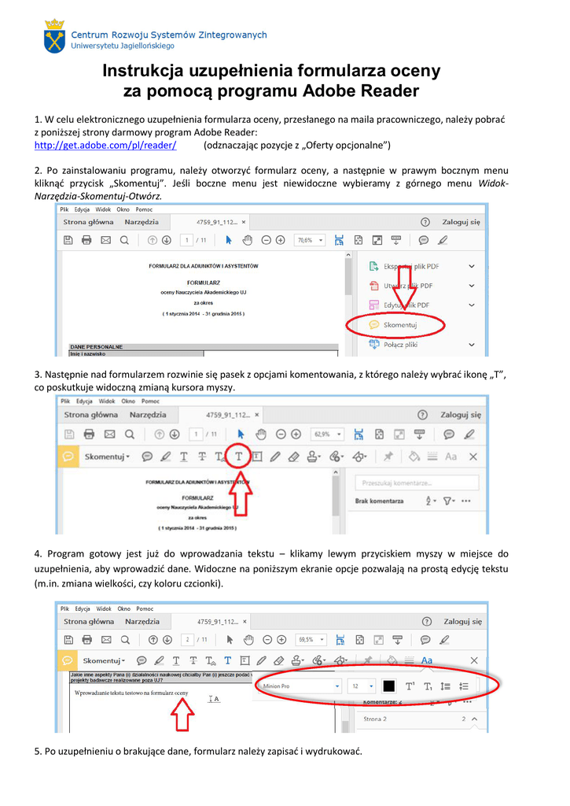Click the get.adobe.com/pl/reader hyperlink
Image resolution: width=570 pixels, height=806 pixels.
tap(105, 146)
